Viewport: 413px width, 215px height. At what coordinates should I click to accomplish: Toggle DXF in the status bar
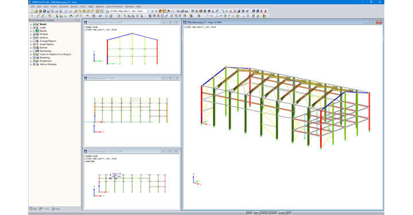[289, 213]
